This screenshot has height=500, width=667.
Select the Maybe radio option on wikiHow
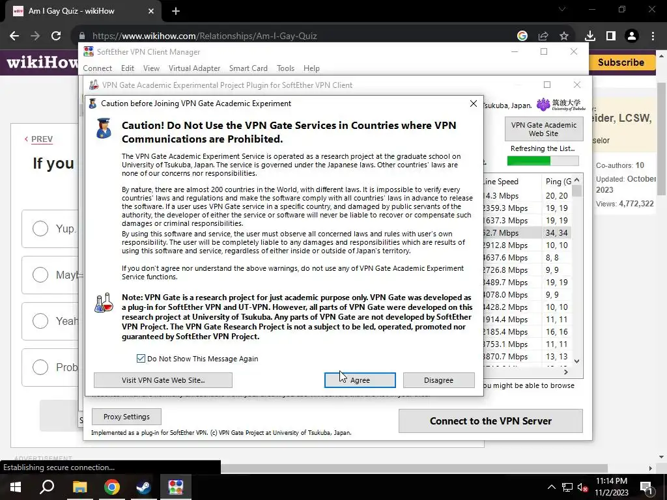point(40,275)
